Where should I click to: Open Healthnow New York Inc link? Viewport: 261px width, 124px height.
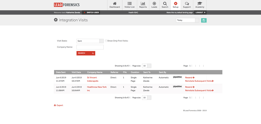tap(97, 89)
